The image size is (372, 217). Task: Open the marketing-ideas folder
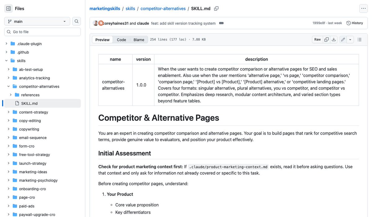33,172
